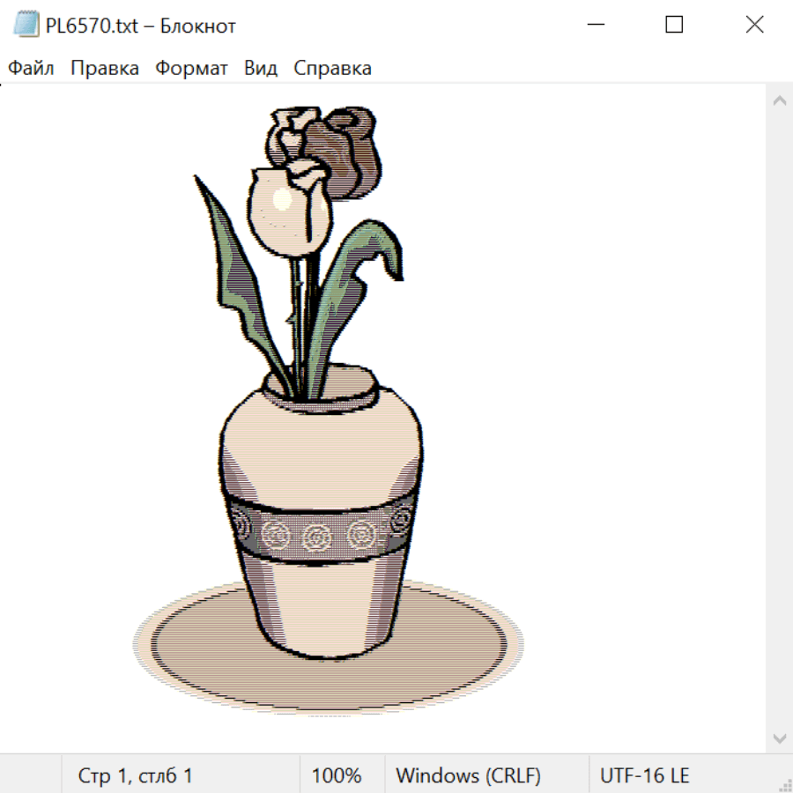Close the PL6570.txt Notepad window
Screen dimensions: 793x793
tap(754, 25)
